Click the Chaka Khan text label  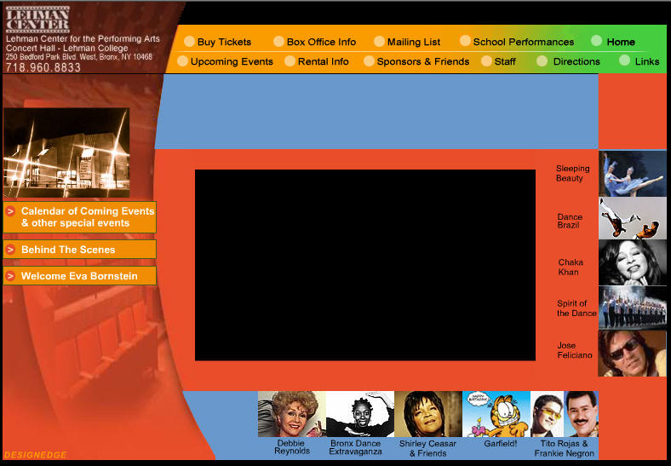click(x=570, y=267)
